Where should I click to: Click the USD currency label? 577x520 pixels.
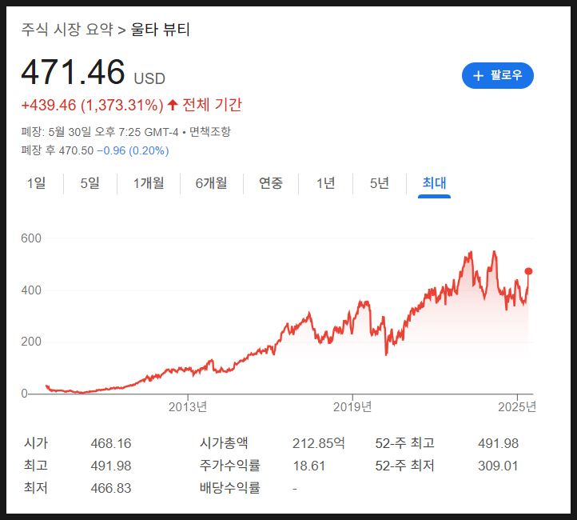click(149, 79)
